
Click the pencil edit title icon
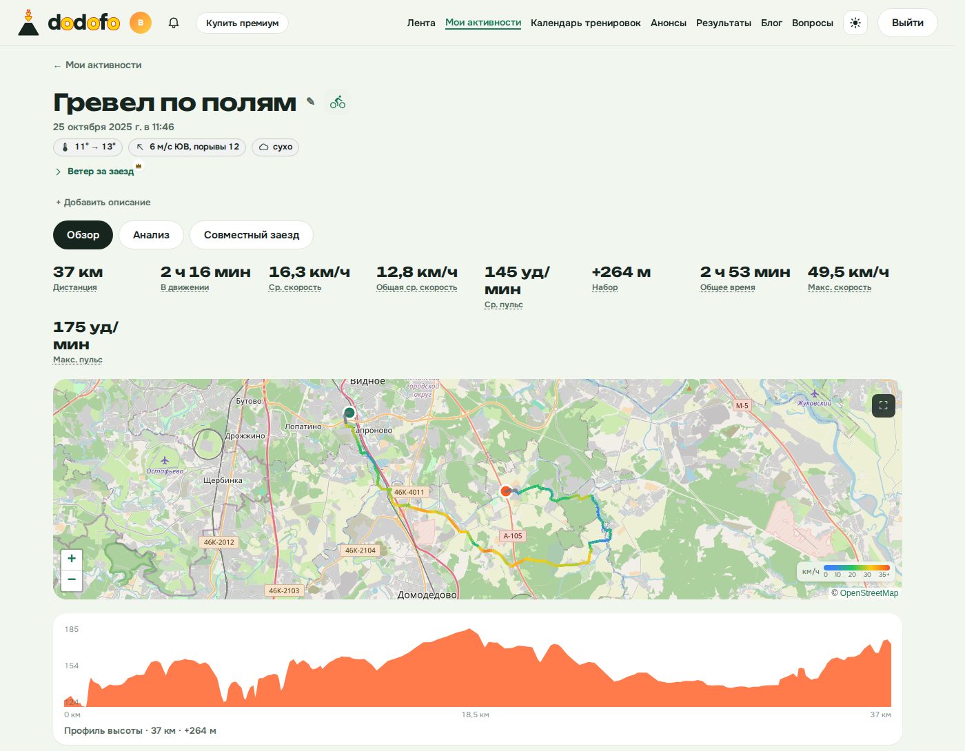(x=311, y=101)
